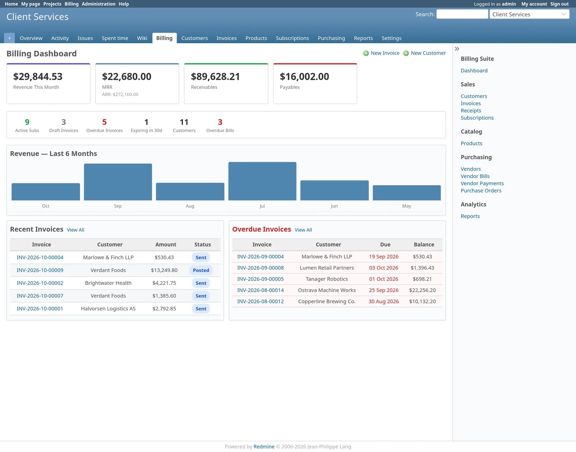Click the green plus icon beside New Invoice
The width and height of the screenshot is (576, 452).
pos(366,53)
